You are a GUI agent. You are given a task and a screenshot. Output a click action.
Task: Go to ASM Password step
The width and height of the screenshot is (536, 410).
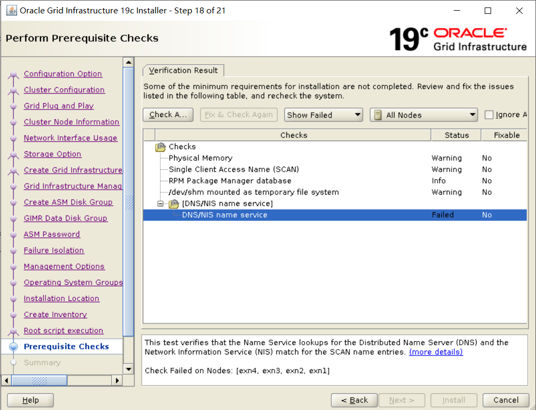[52, 235]
